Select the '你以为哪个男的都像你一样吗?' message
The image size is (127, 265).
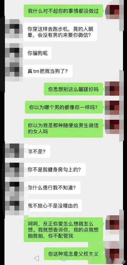pyautogui.click(x=64, y=107)
